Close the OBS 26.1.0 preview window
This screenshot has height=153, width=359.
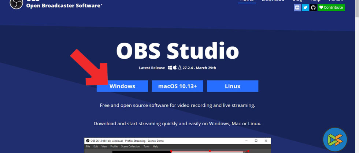click(266, 141)
